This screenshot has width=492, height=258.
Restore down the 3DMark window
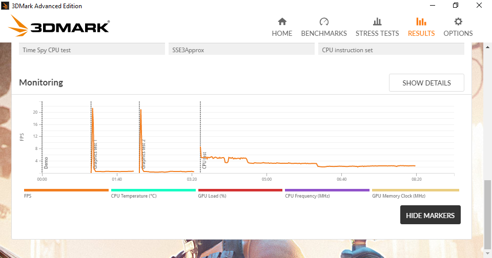pyautogui.click(x=456, y=5)
